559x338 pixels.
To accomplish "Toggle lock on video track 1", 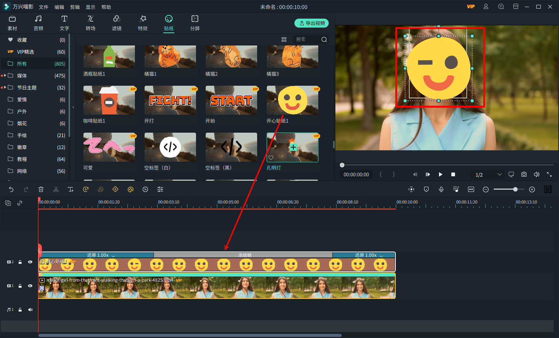I will (x=20, y=286).
